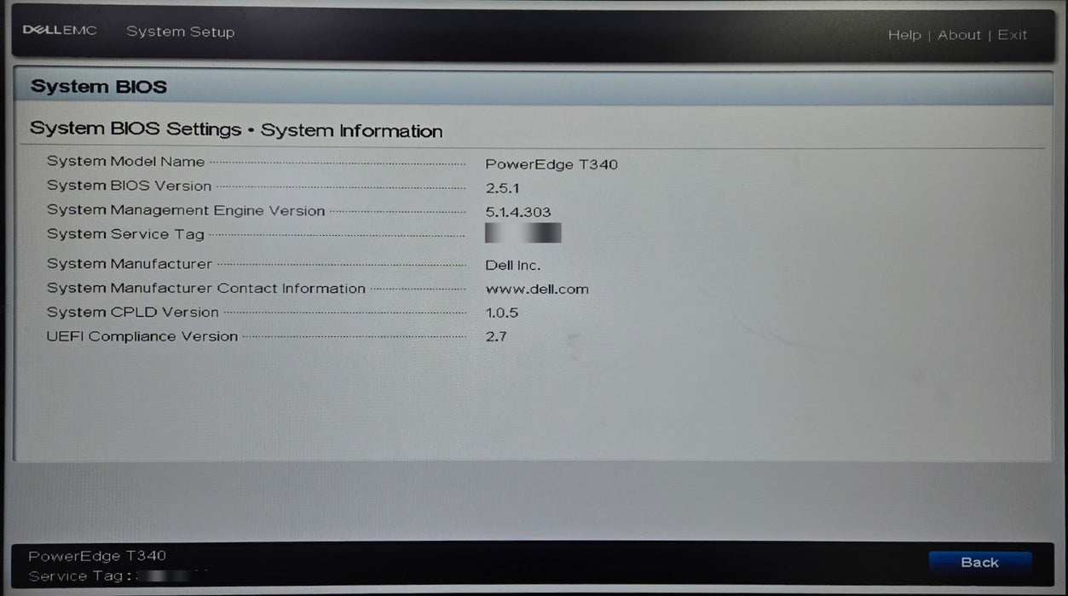Open the About link
This screenshot has height=596, width=1068.
[960, 35]
